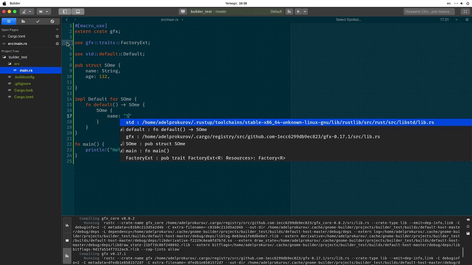This screenshot has width=472, height=265.
Task: Choose the std completion suggestion
Action: (x=296, y=122)
